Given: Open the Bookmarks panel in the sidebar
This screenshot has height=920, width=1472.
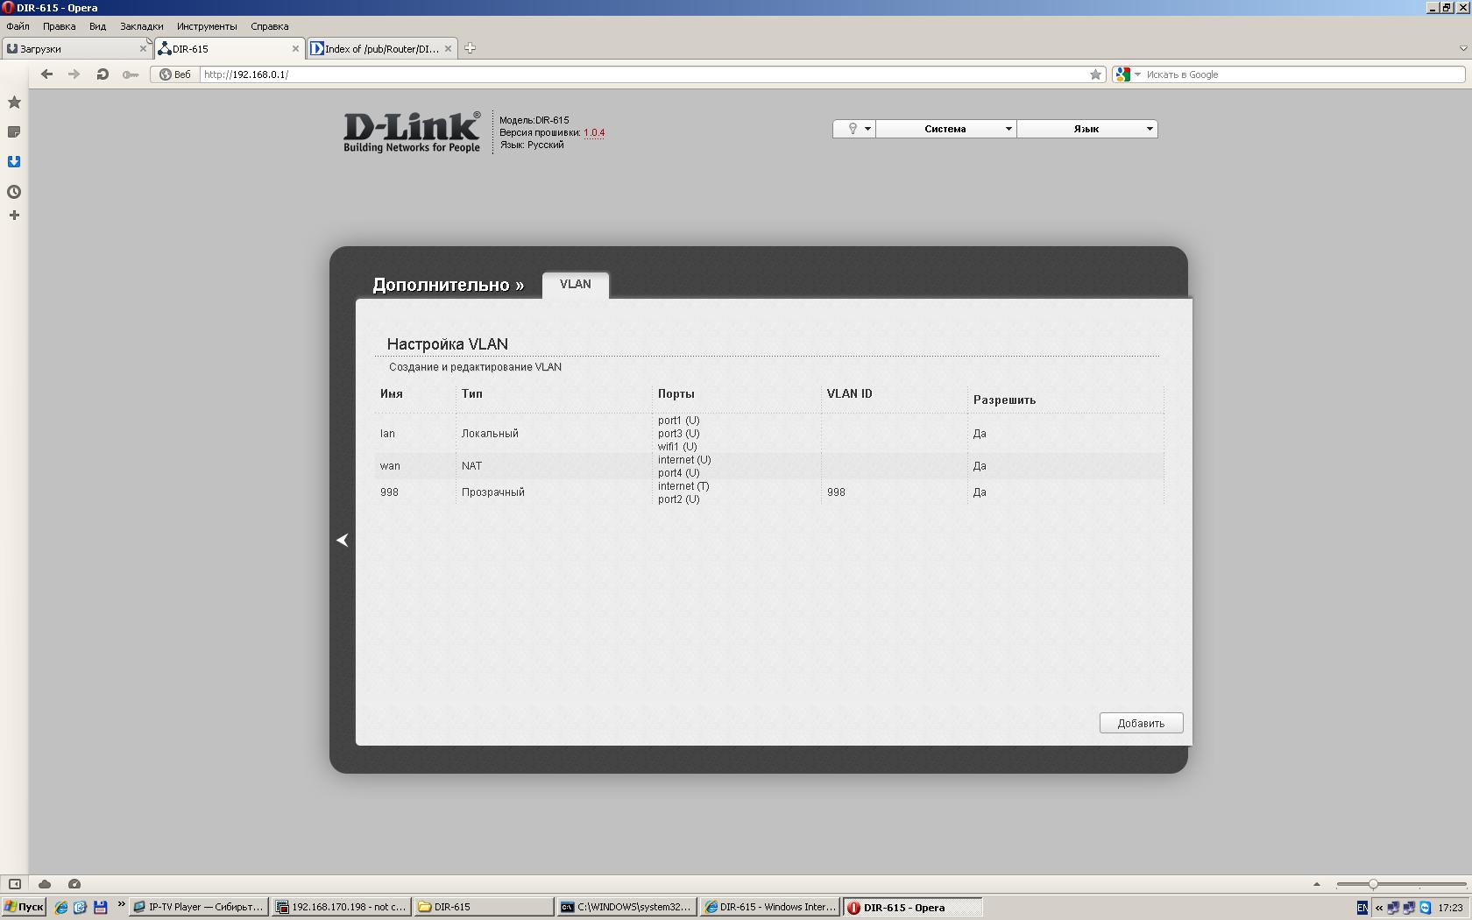Looking at the screenshot, I should tap(14, 103).
